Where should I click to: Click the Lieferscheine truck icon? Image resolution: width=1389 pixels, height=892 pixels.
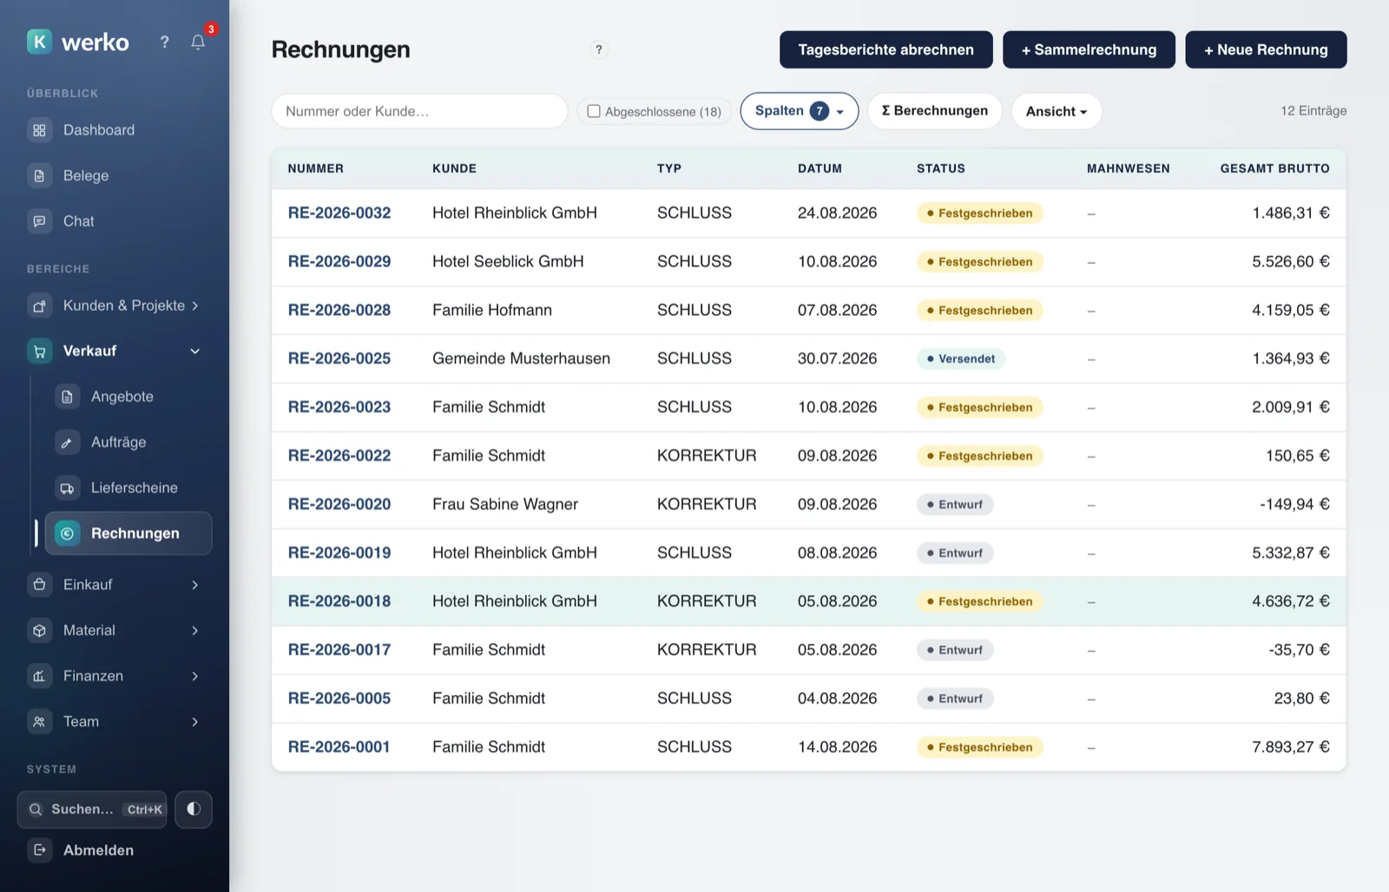(x=67, y=488)
